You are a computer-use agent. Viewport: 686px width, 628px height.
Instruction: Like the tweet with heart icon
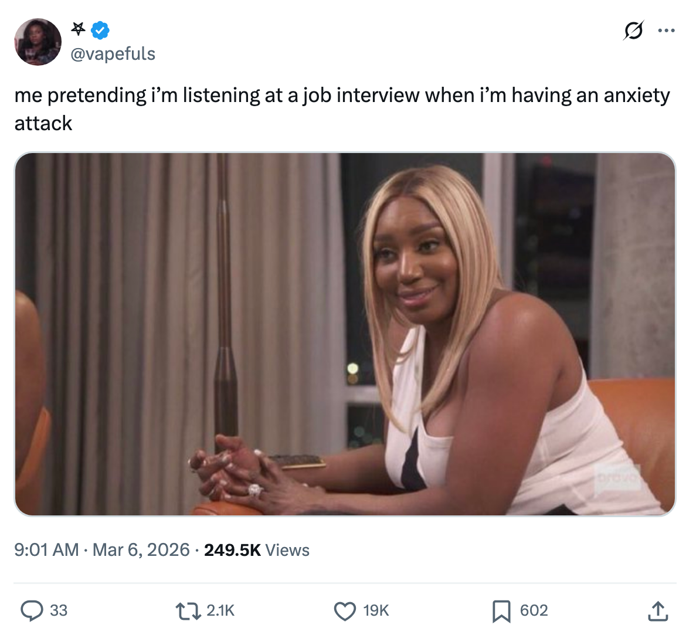345,611
